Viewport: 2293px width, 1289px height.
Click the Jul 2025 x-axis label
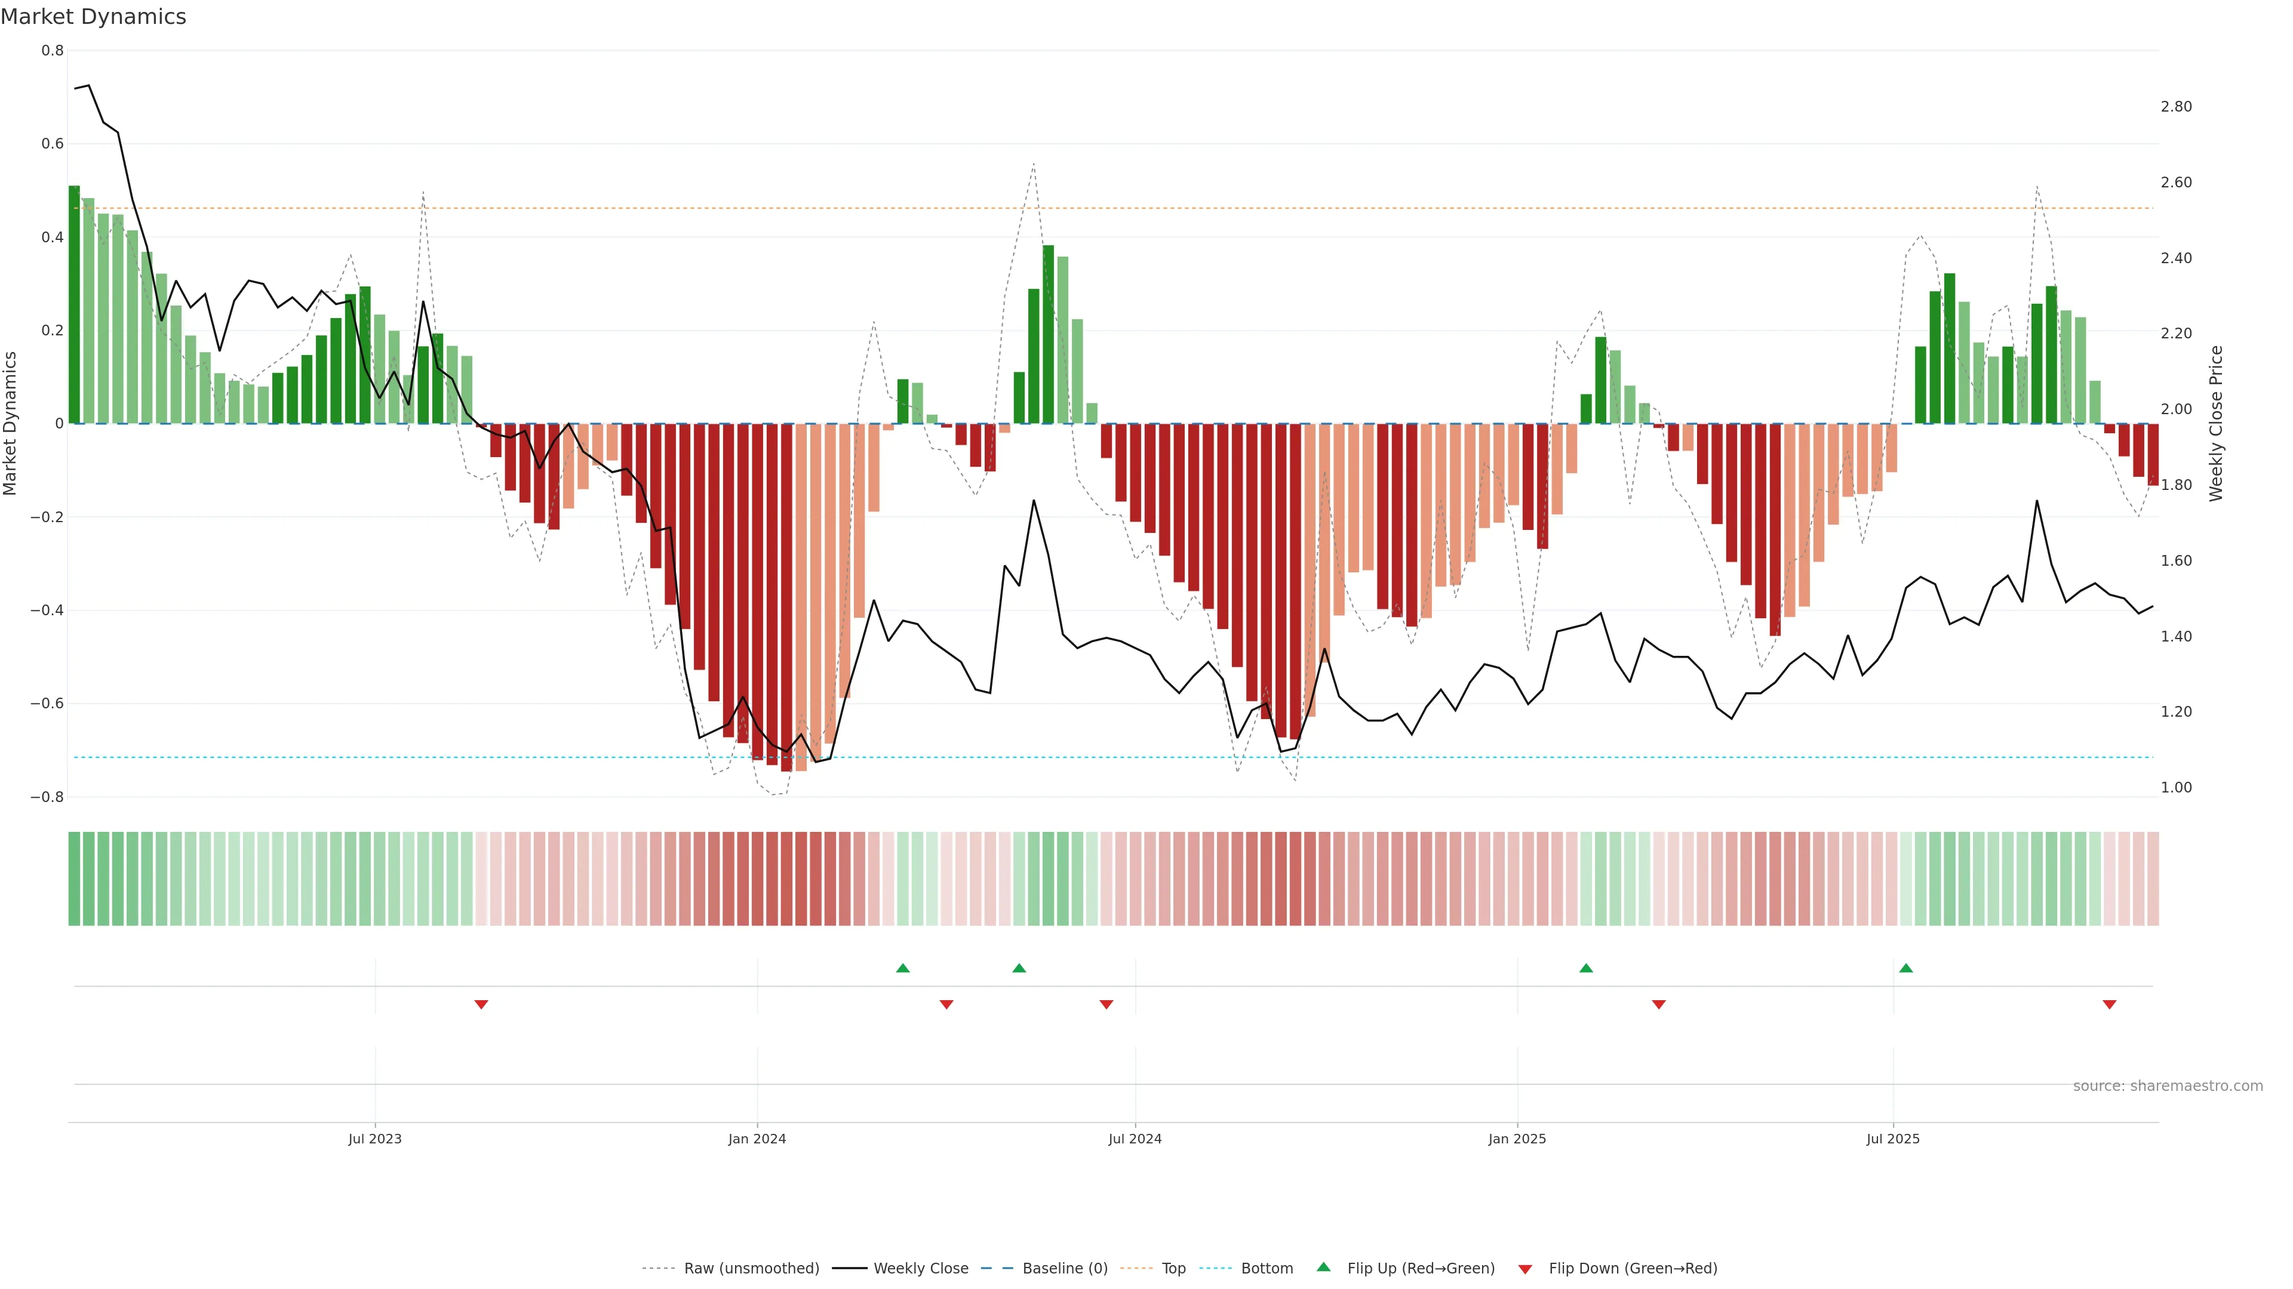pyautogui.click(x=1894, y=1139)
